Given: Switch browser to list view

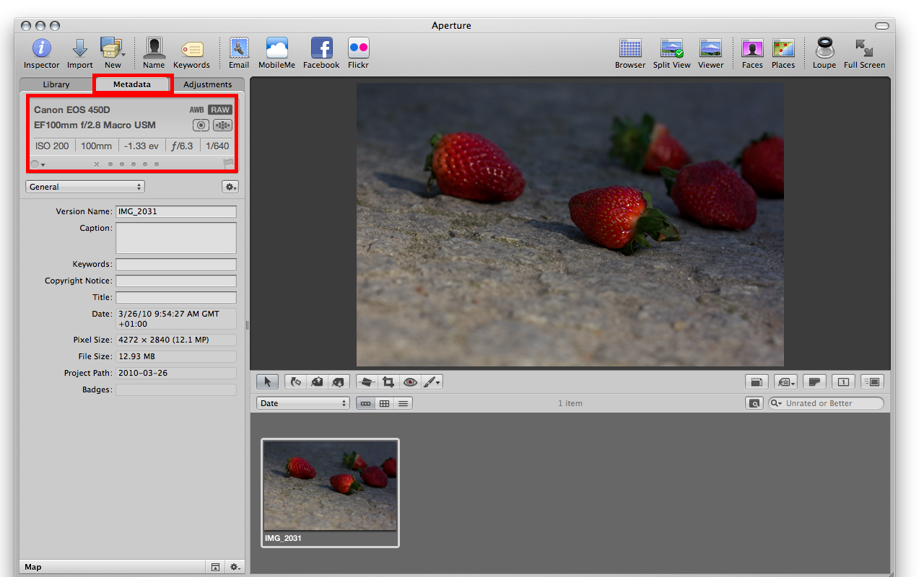Looking at the screenshot, I should point(403,403).
